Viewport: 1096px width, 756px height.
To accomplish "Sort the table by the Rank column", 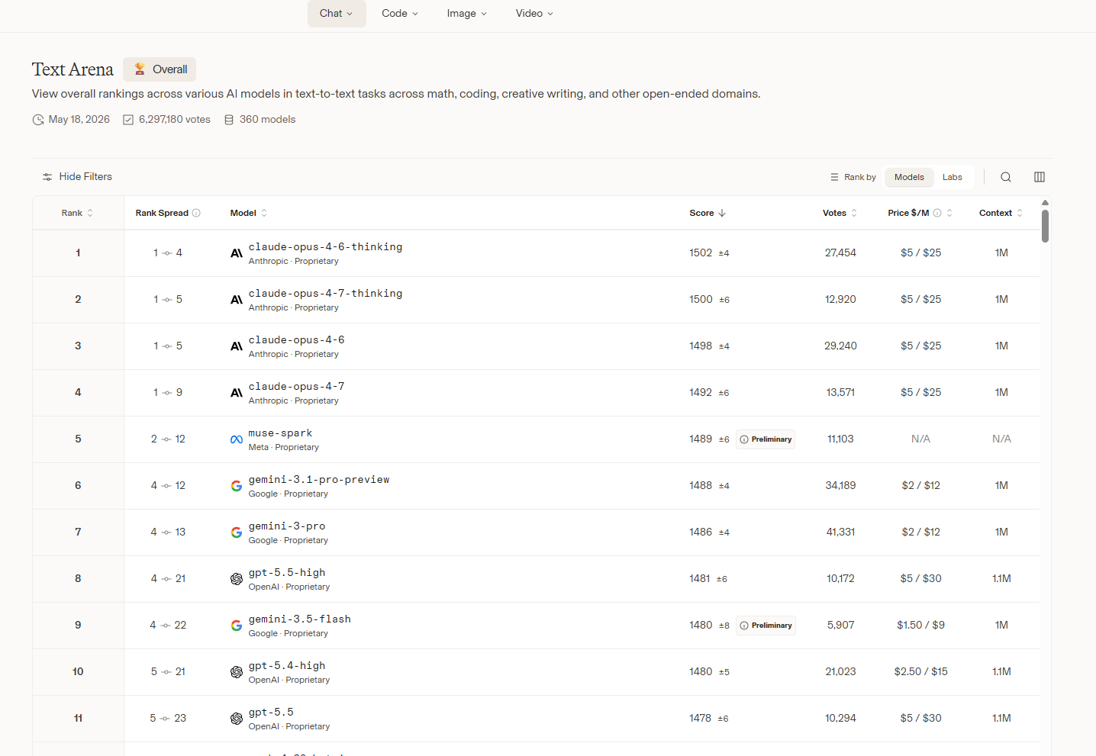I will (78, 213).
